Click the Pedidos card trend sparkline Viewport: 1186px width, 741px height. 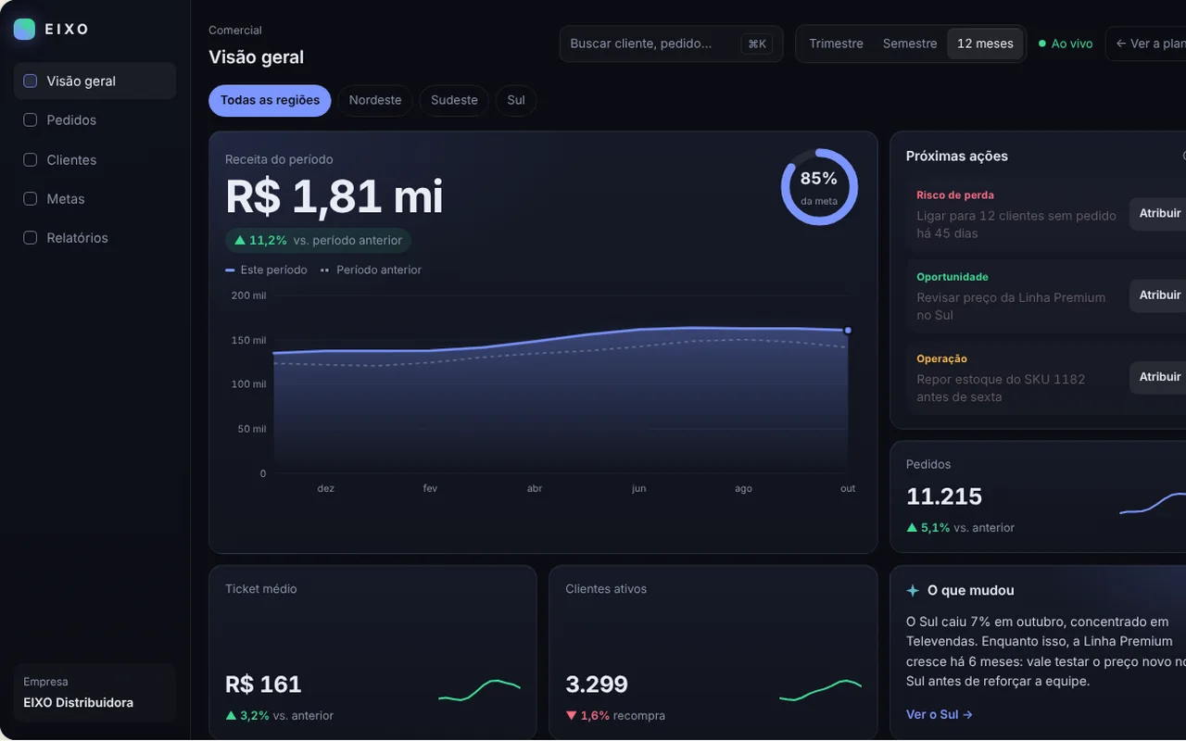[x=1153, y=503]
